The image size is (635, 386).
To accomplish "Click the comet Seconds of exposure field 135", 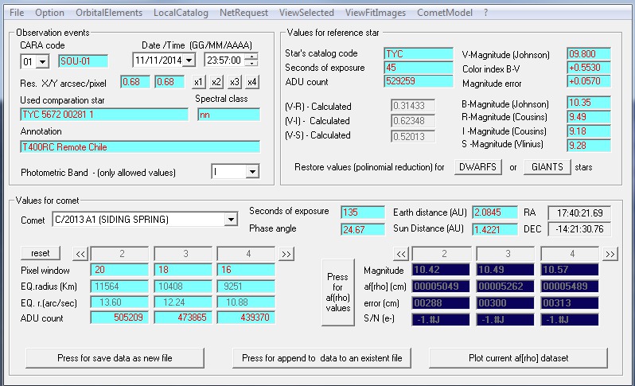I will 363,212.
